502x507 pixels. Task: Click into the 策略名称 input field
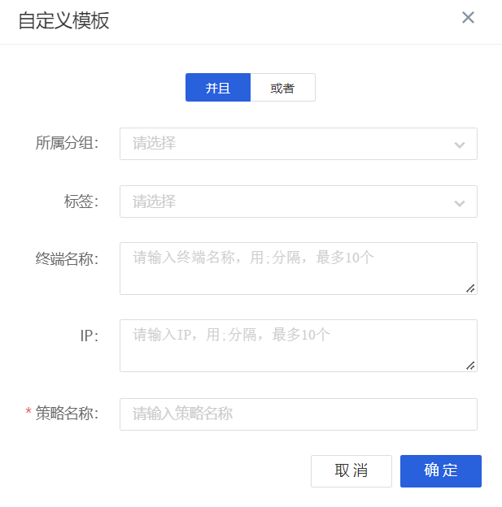pos(298,414)
